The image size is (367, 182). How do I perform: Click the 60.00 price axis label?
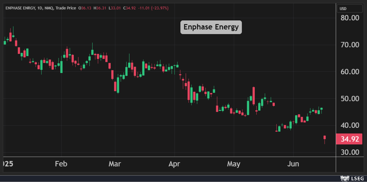coord(350,72)
